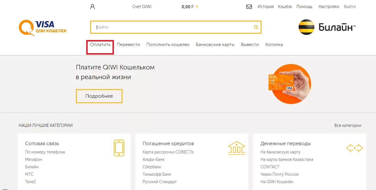Click the phone icon in Сотовая связь card
This screenshot has height=190, width=376.
tap(119, 148)
